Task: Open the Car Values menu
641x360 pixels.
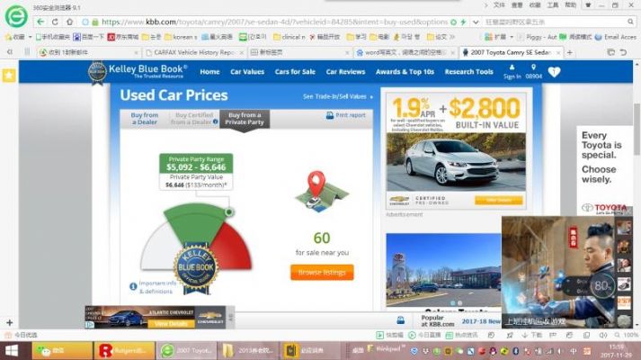Action: 247,72
